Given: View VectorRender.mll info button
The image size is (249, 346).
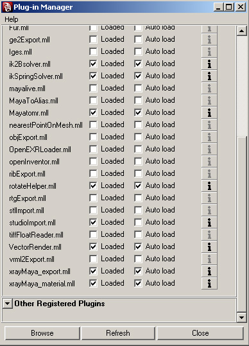Looking at the screenshot, I should pyautogui.click(x=209, y=247).
